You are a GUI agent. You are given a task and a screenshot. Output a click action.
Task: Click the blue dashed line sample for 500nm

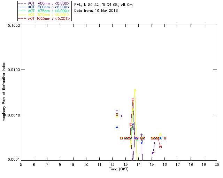[22, 7]
